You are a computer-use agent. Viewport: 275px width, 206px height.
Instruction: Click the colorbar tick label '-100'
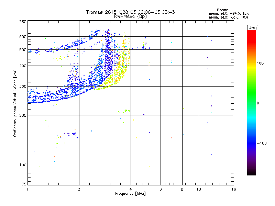(x=262, y=143)
